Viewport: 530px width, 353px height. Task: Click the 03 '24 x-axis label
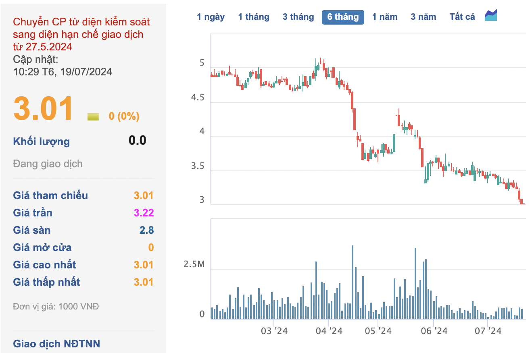[x=274, y=331]
